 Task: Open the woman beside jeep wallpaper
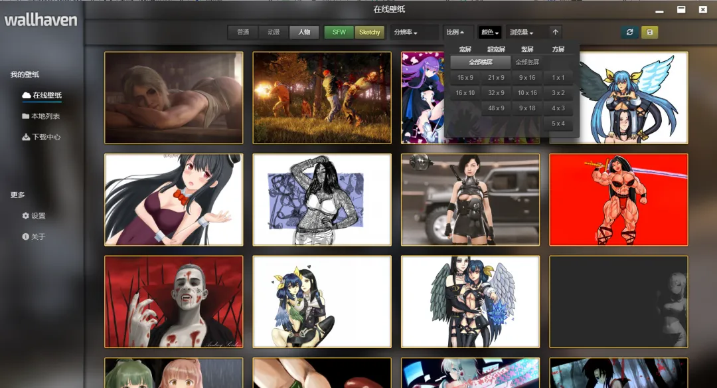pyautogui.click(x=470, y=199)
